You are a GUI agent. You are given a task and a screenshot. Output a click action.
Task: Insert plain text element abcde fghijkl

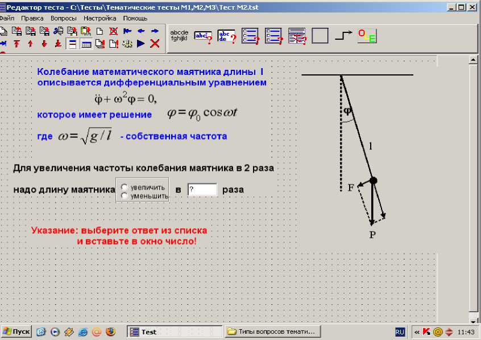pyautogui.click(x=179, y=35)
